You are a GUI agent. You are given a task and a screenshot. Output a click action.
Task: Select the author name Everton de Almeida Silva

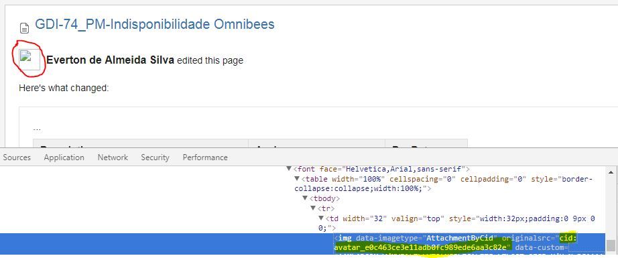tap(111, 60)
